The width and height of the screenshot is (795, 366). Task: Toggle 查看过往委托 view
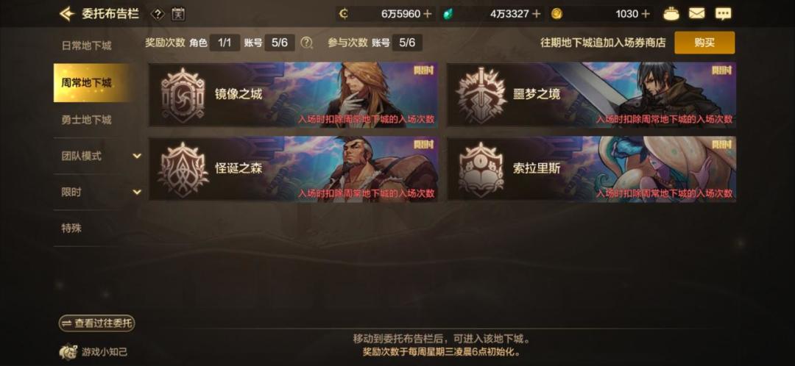pos(97,323)
